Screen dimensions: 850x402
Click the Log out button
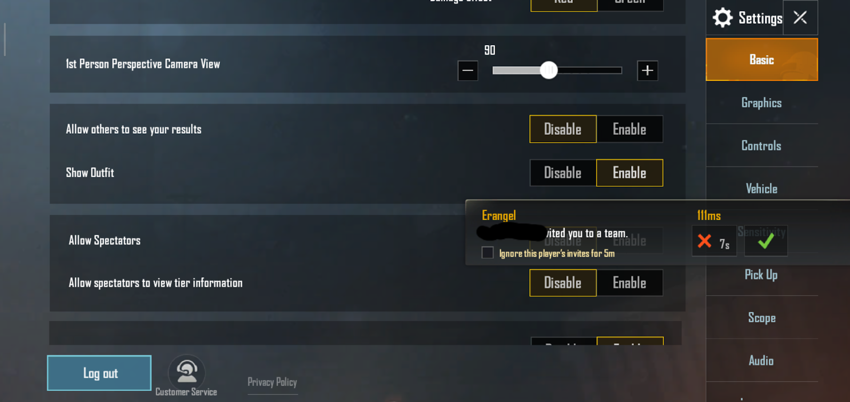[x=99, y=373]
